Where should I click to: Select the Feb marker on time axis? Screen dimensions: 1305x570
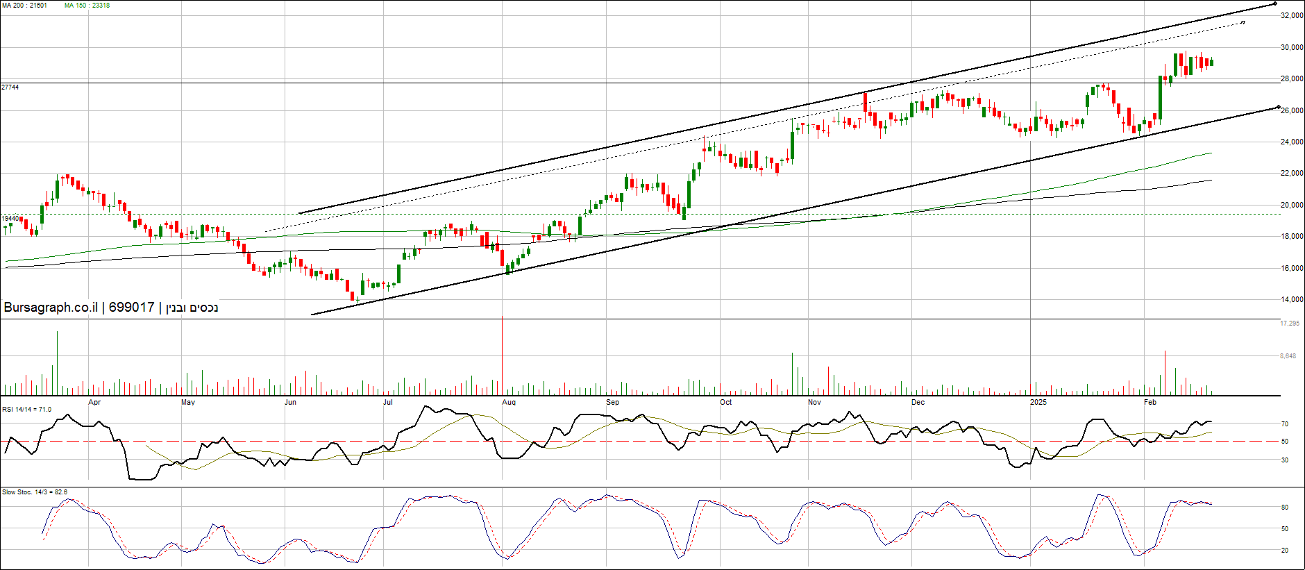click(1150, 403)
